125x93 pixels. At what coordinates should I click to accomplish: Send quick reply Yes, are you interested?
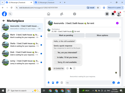pos(67,53)
